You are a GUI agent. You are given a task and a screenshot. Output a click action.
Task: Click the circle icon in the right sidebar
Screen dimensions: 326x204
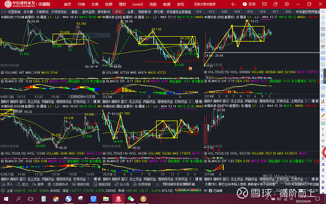(x=323, y=88)
